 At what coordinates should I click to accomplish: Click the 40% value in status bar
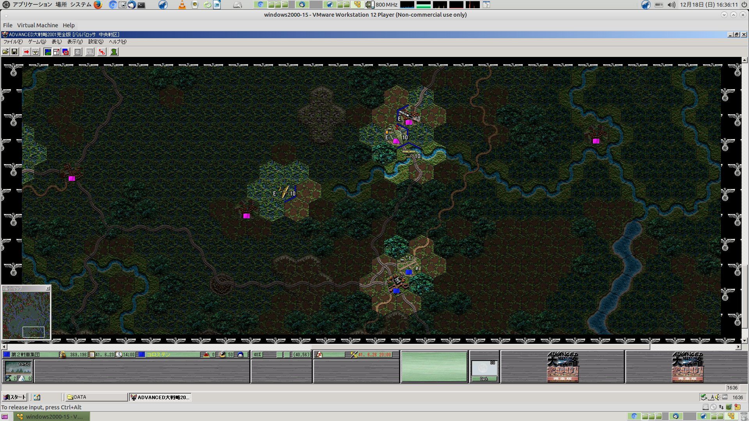point(257,355)
